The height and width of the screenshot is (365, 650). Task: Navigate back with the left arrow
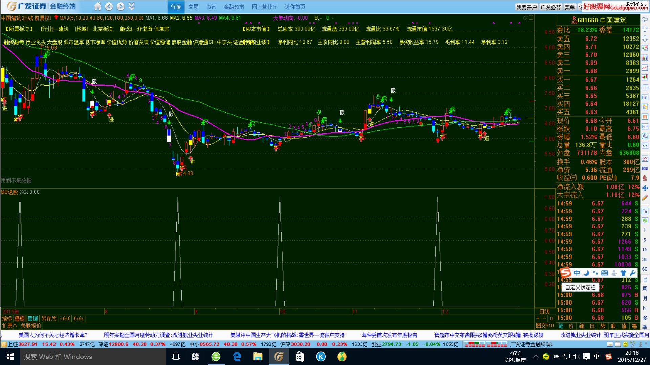(x=109, y=6)
